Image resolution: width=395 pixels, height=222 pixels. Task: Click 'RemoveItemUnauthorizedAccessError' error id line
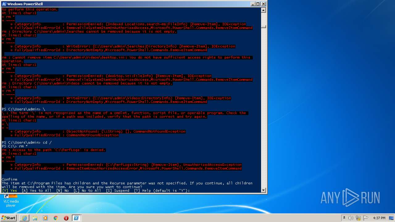click(x=126, y=168)
